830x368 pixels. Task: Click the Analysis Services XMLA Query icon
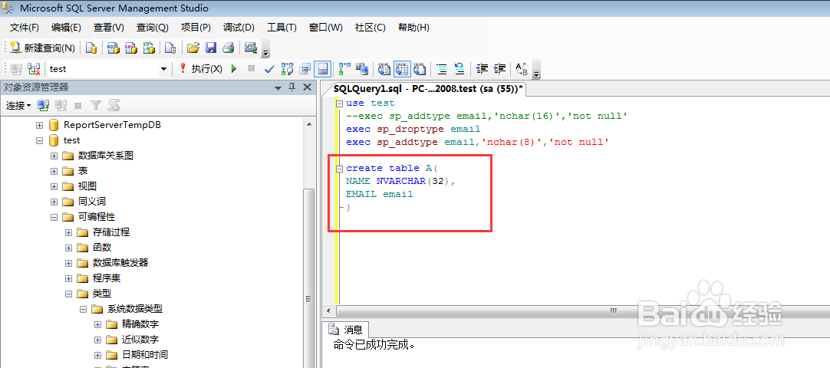(149, 48)
